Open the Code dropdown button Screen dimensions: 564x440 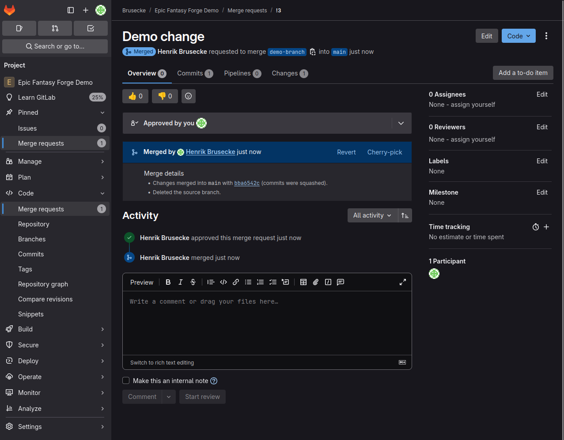click(x=519, y=36)
